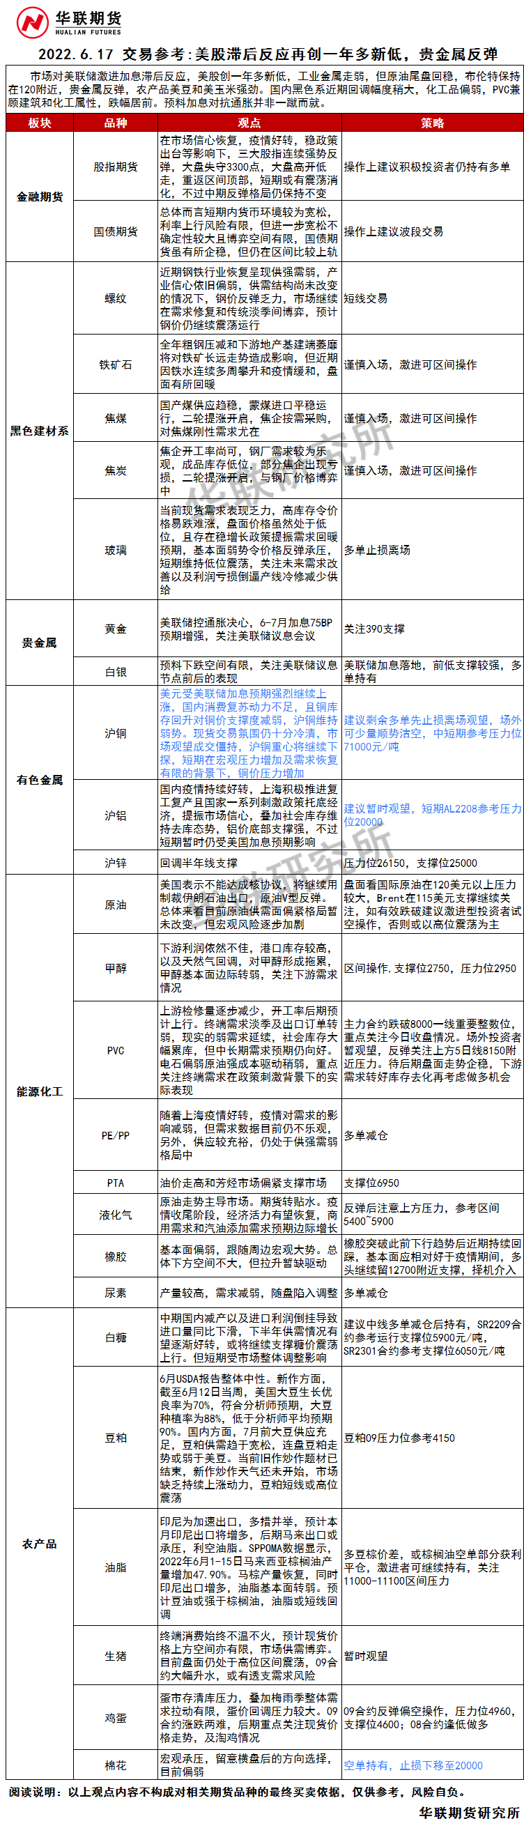Screen dimensions: 524x1821
Task: Select the 油脂 product cell
Action: click(115, 1567)
